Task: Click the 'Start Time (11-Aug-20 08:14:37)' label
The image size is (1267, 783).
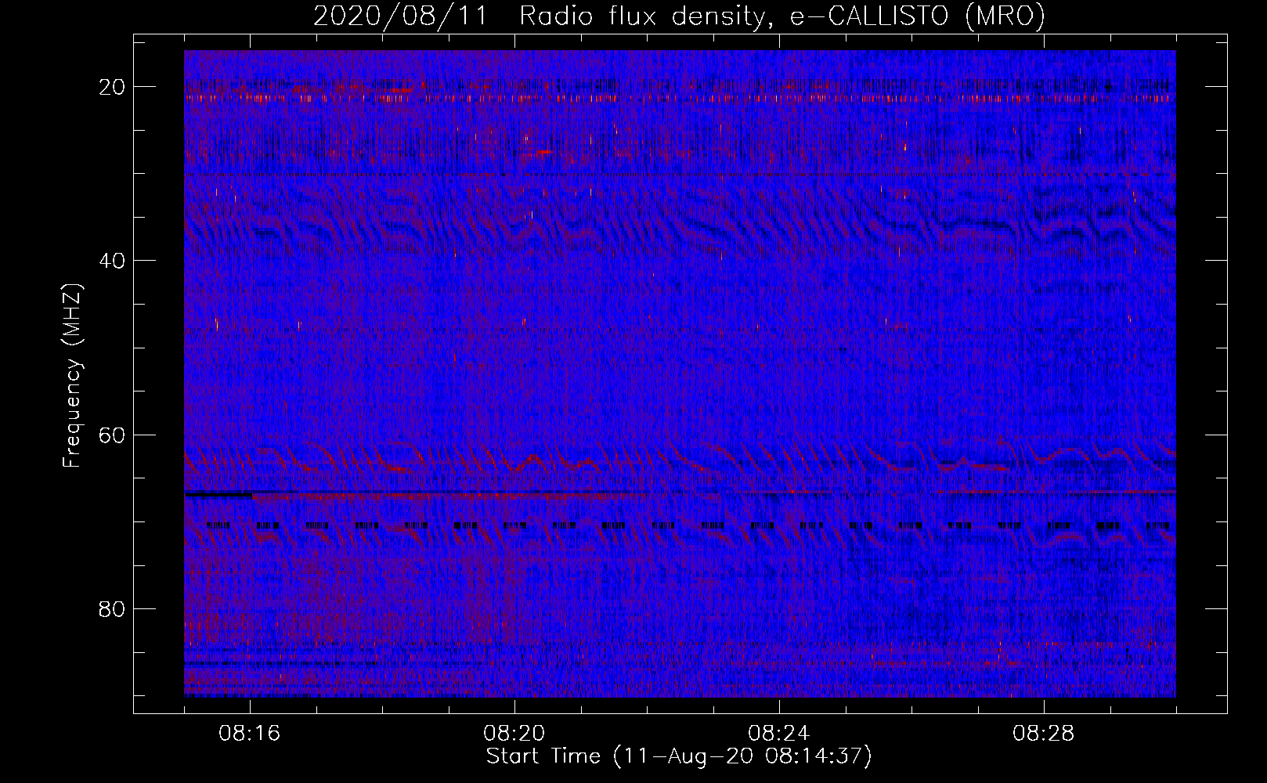Action: coord(679,756)
